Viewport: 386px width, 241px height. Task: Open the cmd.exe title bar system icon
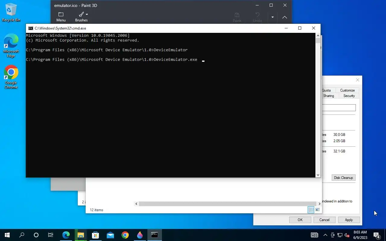(x=30, y=28)
